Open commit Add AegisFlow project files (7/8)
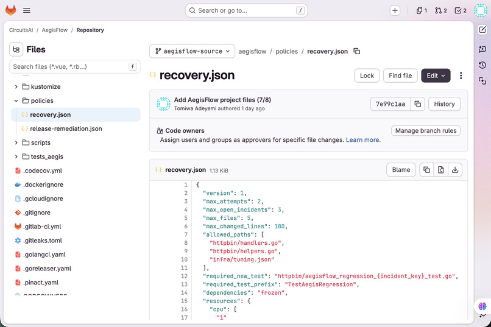 pyautogui.click(x=222, y=100)
